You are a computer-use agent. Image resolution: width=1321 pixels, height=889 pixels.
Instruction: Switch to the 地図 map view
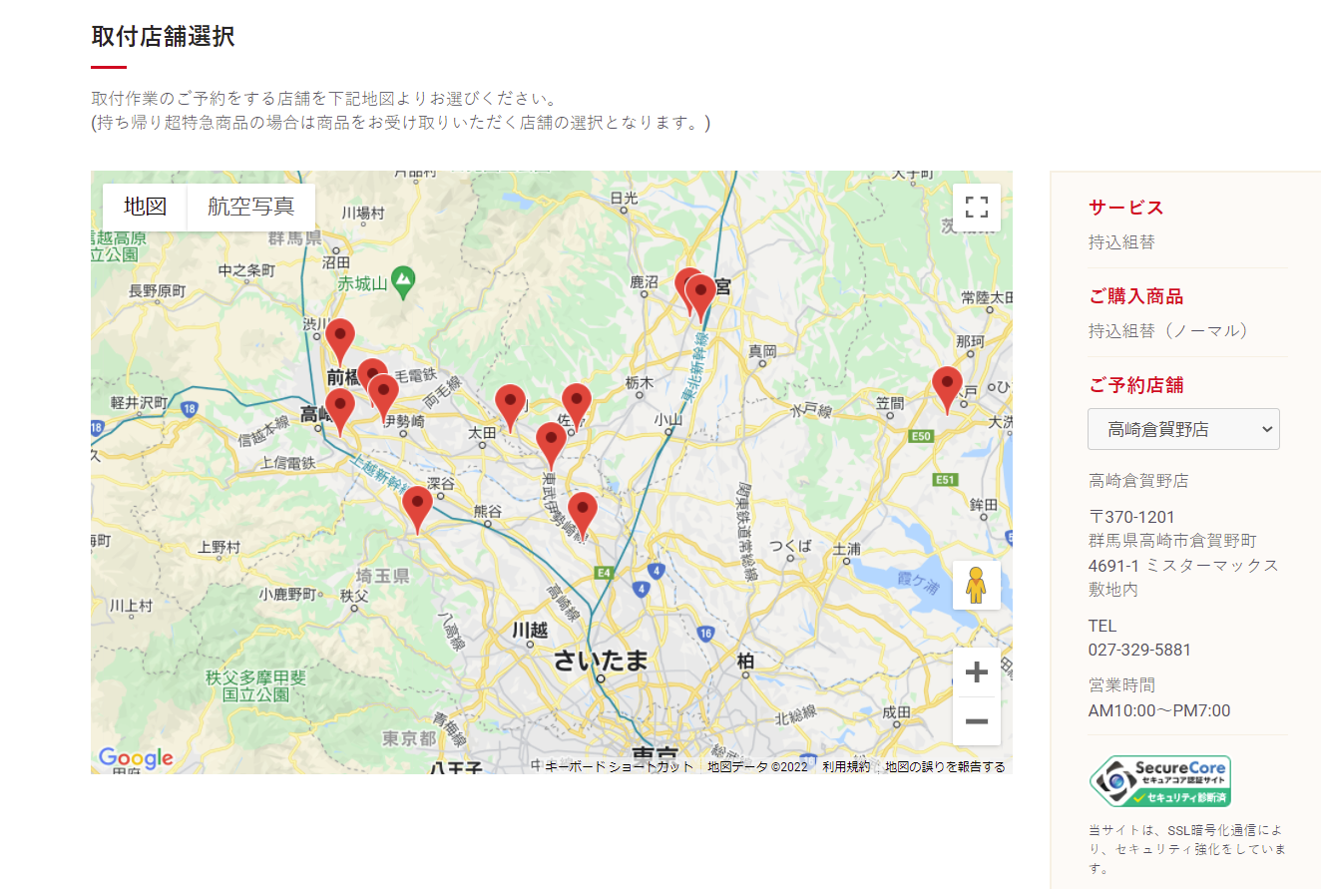(145, 207)
